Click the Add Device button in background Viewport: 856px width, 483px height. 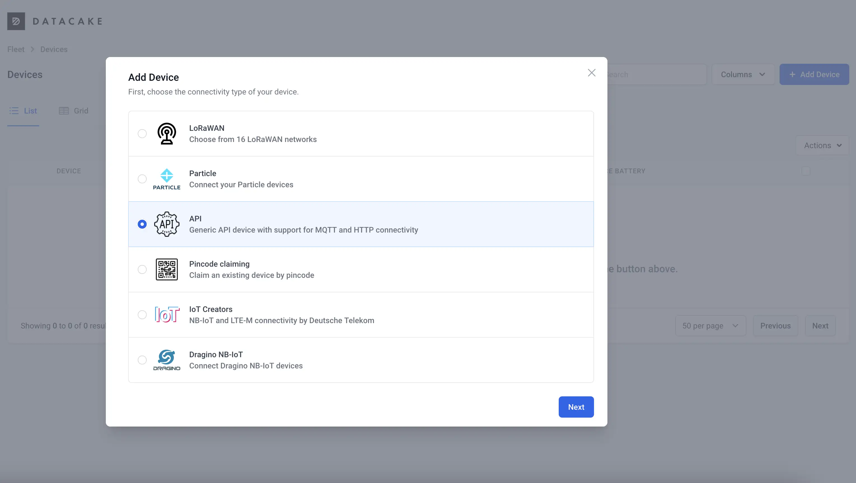click(814, 74)
